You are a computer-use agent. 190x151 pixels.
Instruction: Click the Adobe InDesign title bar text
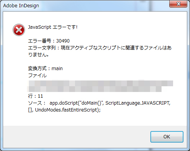pyautogui.click(x=21, y=6)
